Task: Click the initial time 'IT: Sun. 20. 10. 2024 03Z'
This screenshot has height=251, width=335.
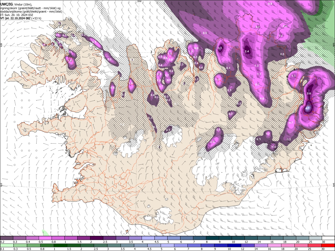Action: pyautogui.click(x=17, y=15)
